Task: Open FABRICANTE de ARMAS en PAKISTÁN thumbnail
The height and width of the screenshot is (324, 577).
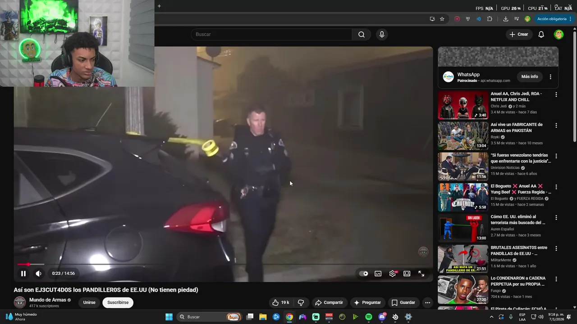Action: coord(463,136)
